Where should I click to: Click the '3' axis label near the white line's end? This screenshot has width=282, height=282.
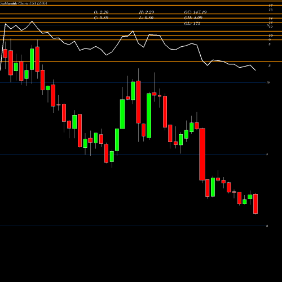tap(270, 66)
